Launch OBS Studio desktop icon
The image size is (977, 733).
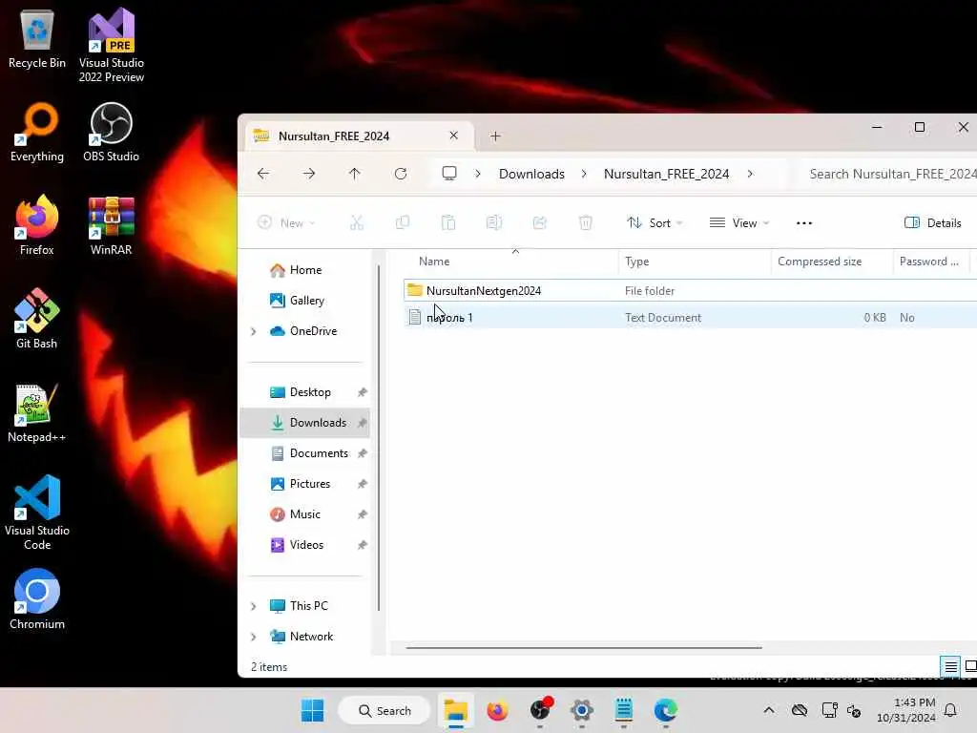pyautogui.click(x=111, y=132)
